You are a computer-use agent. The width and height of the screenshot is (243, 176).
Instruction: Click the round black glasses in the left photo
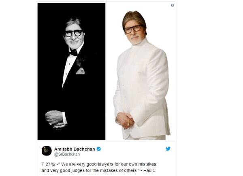(73, 33)
